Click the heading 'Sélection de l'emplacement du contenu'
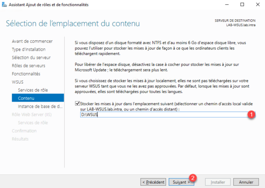This screenshot has height=188, width=265. (73, 23)
